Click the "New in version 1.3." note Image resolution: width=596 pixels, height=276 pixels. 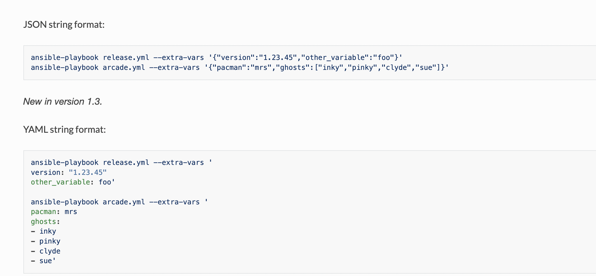tap(63, 101)
